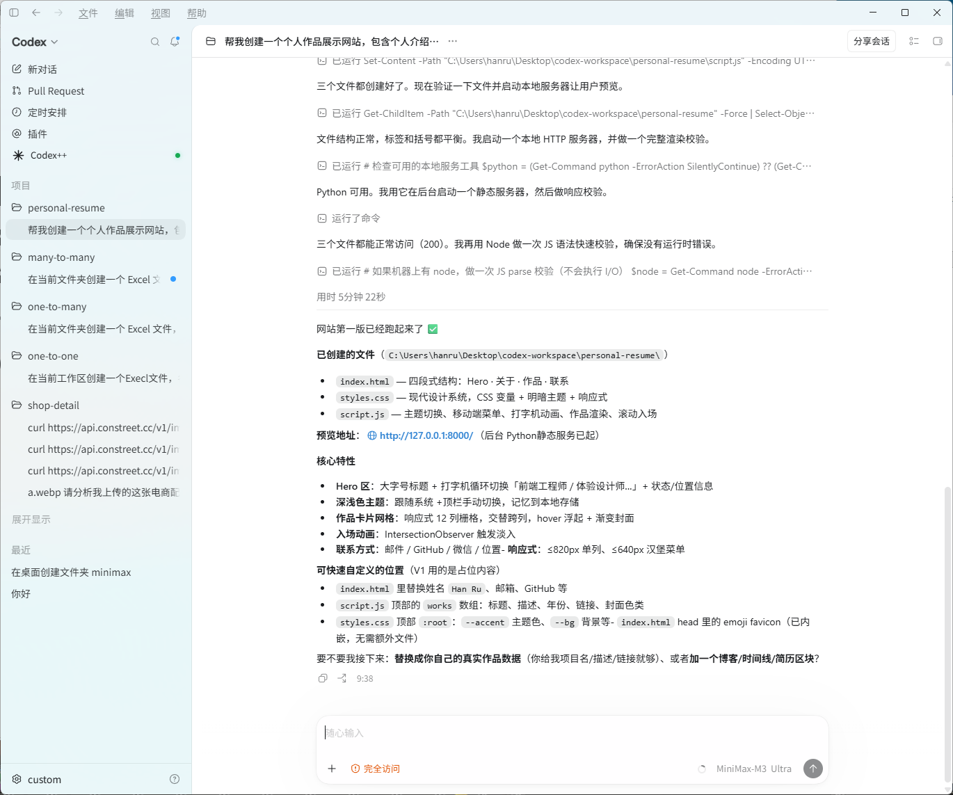The width and height of the screenshot is (953, 795).
Task: Copy the reply using the copy icon
Action: tap(323, 678)
